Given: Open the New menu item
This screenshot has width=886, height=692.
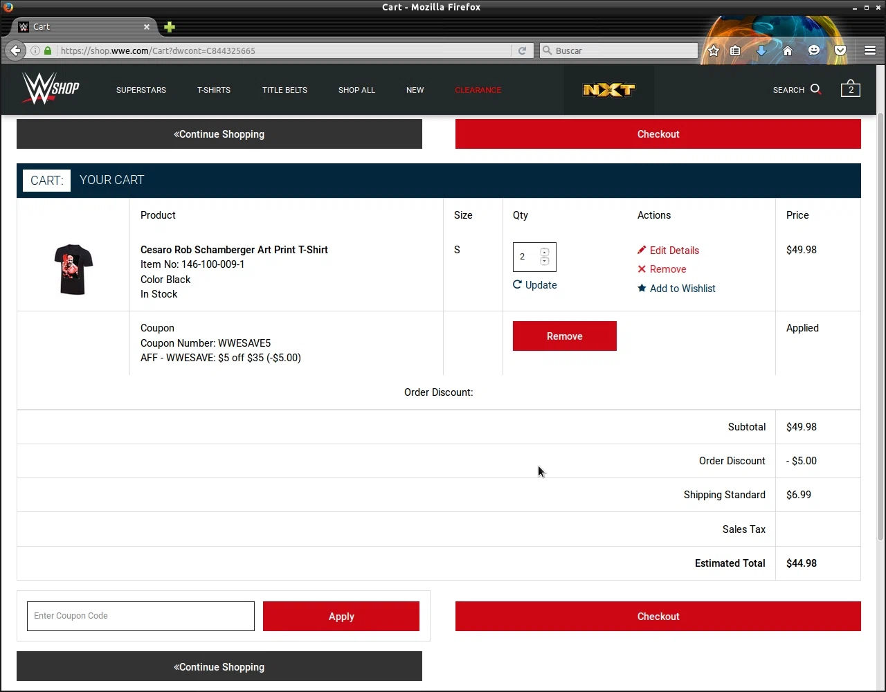Looking at the screenshot, I should [x=415, y=90].
